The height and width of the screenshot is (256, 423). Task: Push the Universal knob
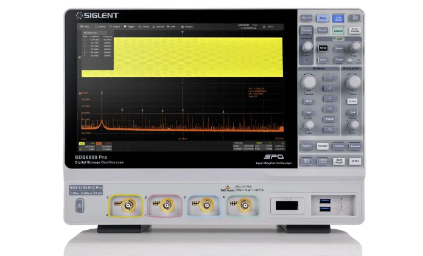(307, 47)
